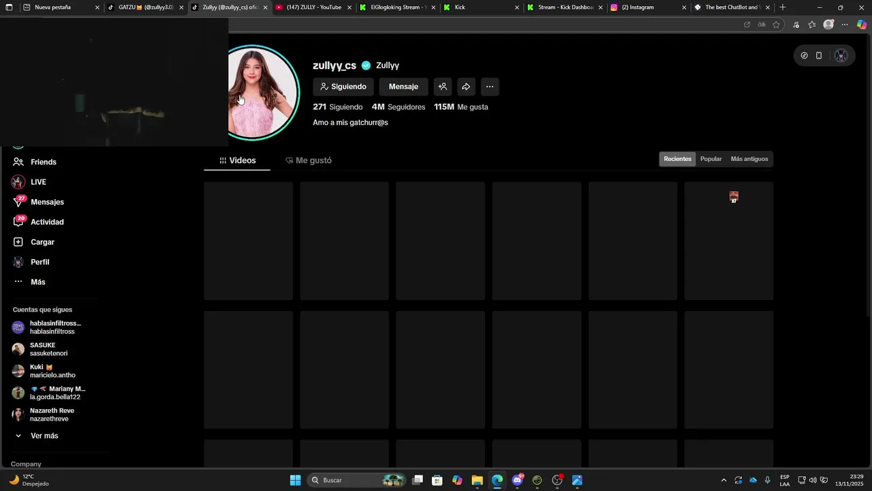Open File Explorer from taskbar

[477, 480]
